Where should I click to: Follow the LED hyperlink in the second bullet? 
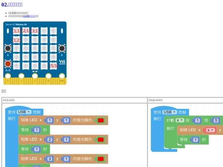(29, 16)
